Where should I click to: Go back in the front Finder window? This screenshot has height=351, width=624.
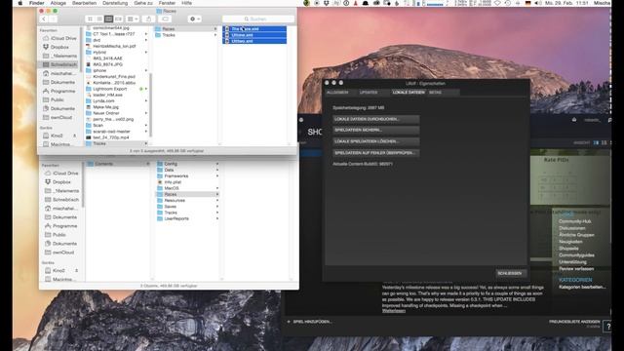click(x=44, y=19)
